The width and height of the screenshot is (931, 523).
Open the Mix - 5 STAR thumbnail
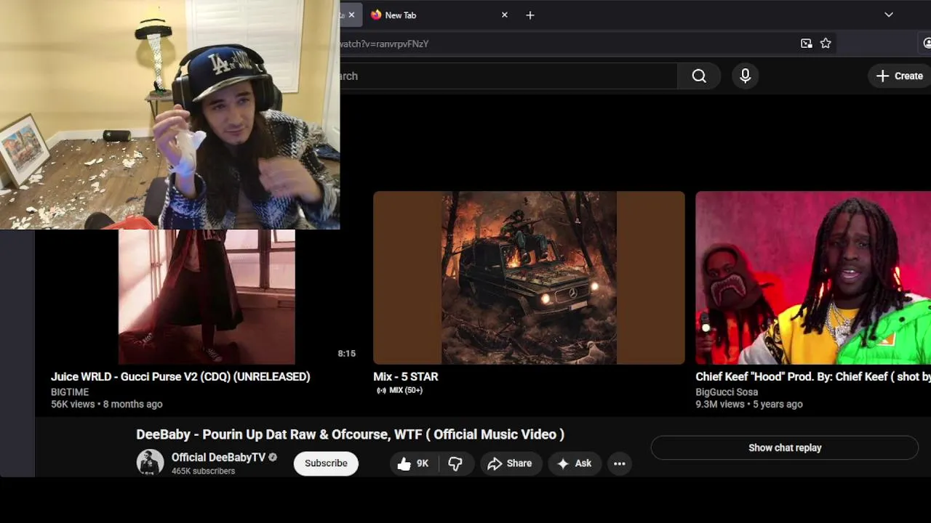coord(529,277)
